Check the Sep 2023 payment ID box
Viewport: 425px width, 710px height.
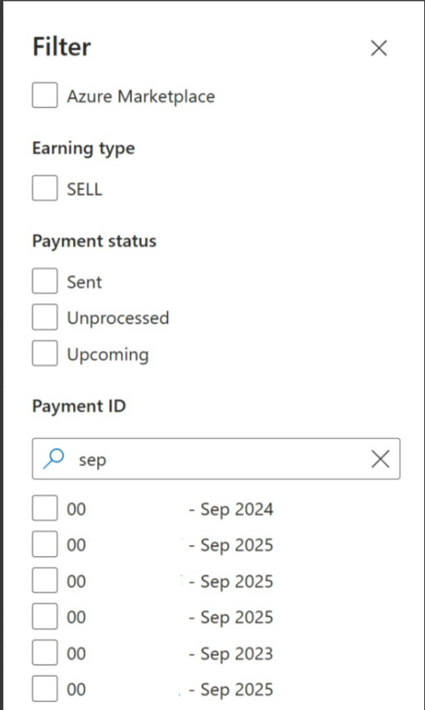pos(45,652)
